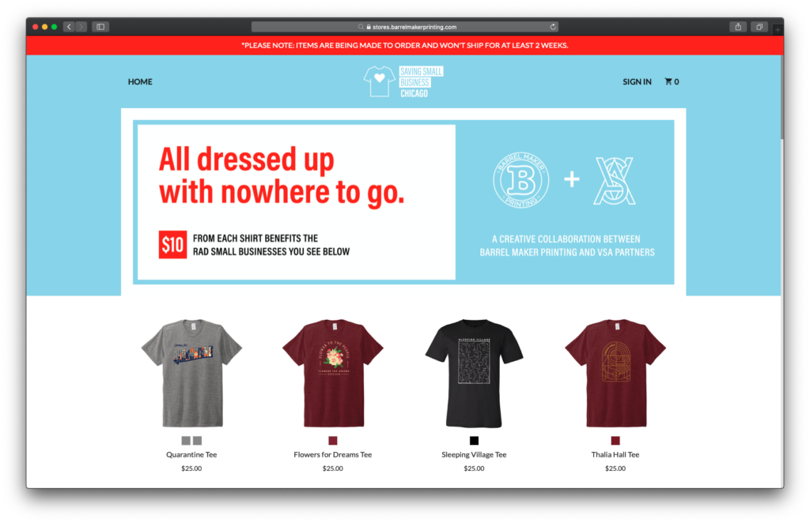The height and width of the screenshot is (523, 810).
Task: Open the SIGN IN menu link
Action: 637,81
